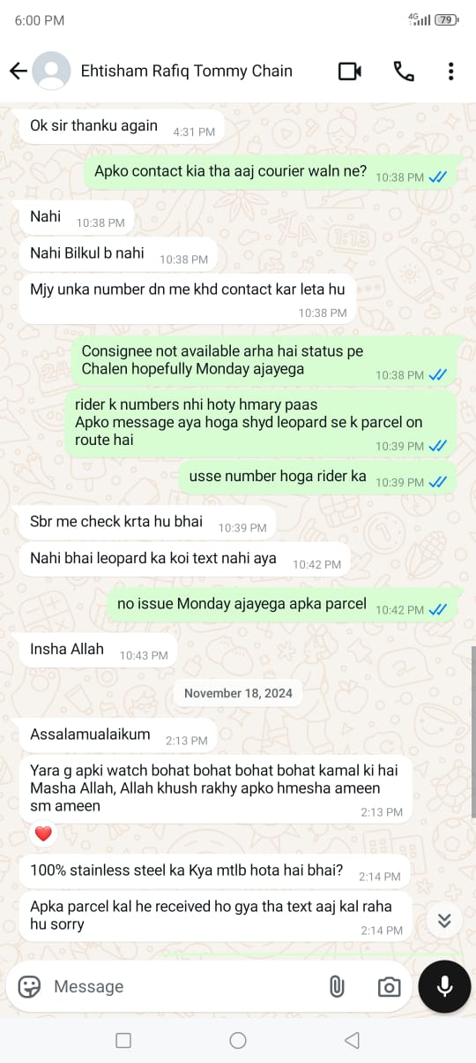Tap Android home circle button

[238, 1040]
